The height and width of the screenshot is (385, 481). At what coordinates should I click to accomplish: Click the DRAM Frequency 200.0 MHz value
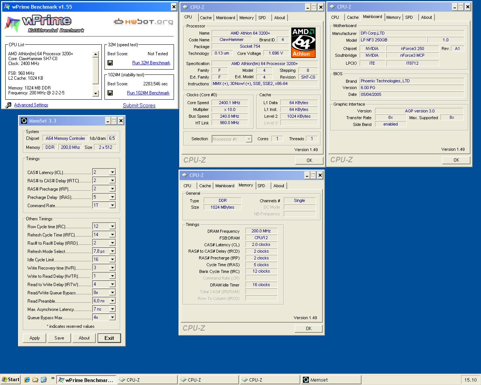click(261, 231)
